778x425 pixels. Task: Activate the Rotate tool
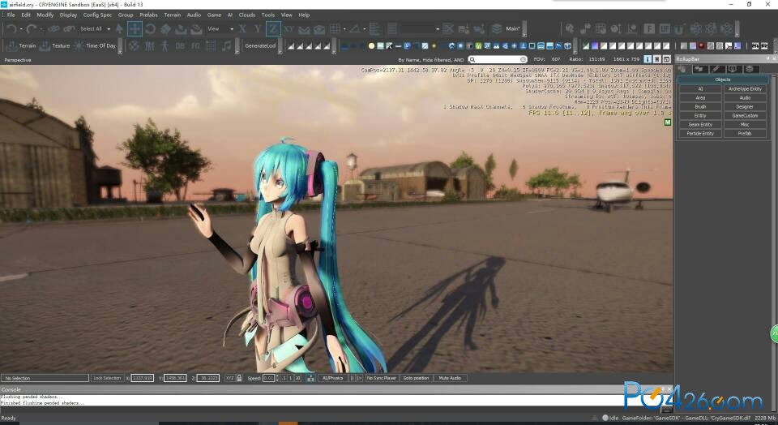click(x=150, y=29)
